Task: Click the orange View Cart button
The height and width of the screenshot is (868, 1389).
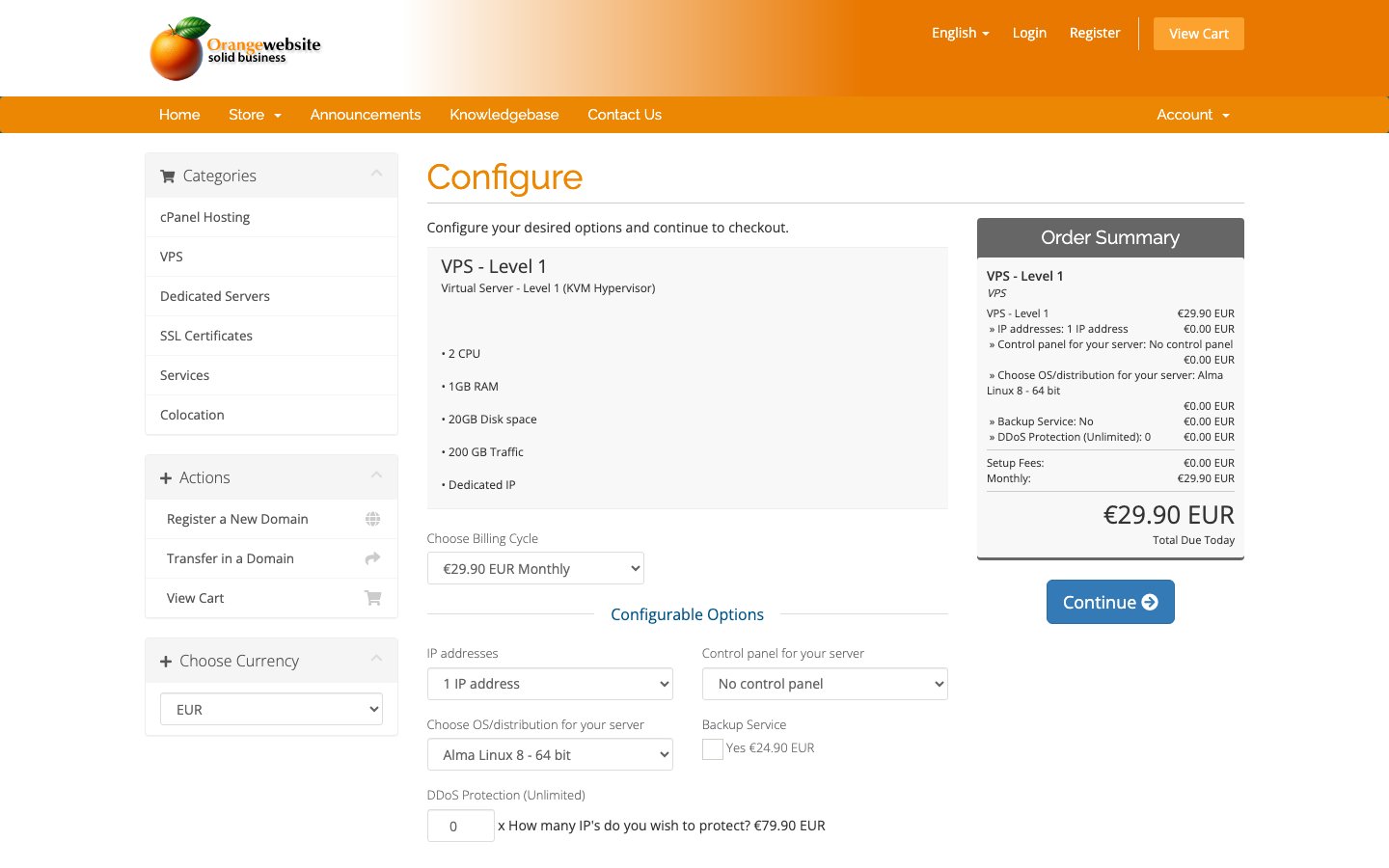Action: pos(1199,34)
